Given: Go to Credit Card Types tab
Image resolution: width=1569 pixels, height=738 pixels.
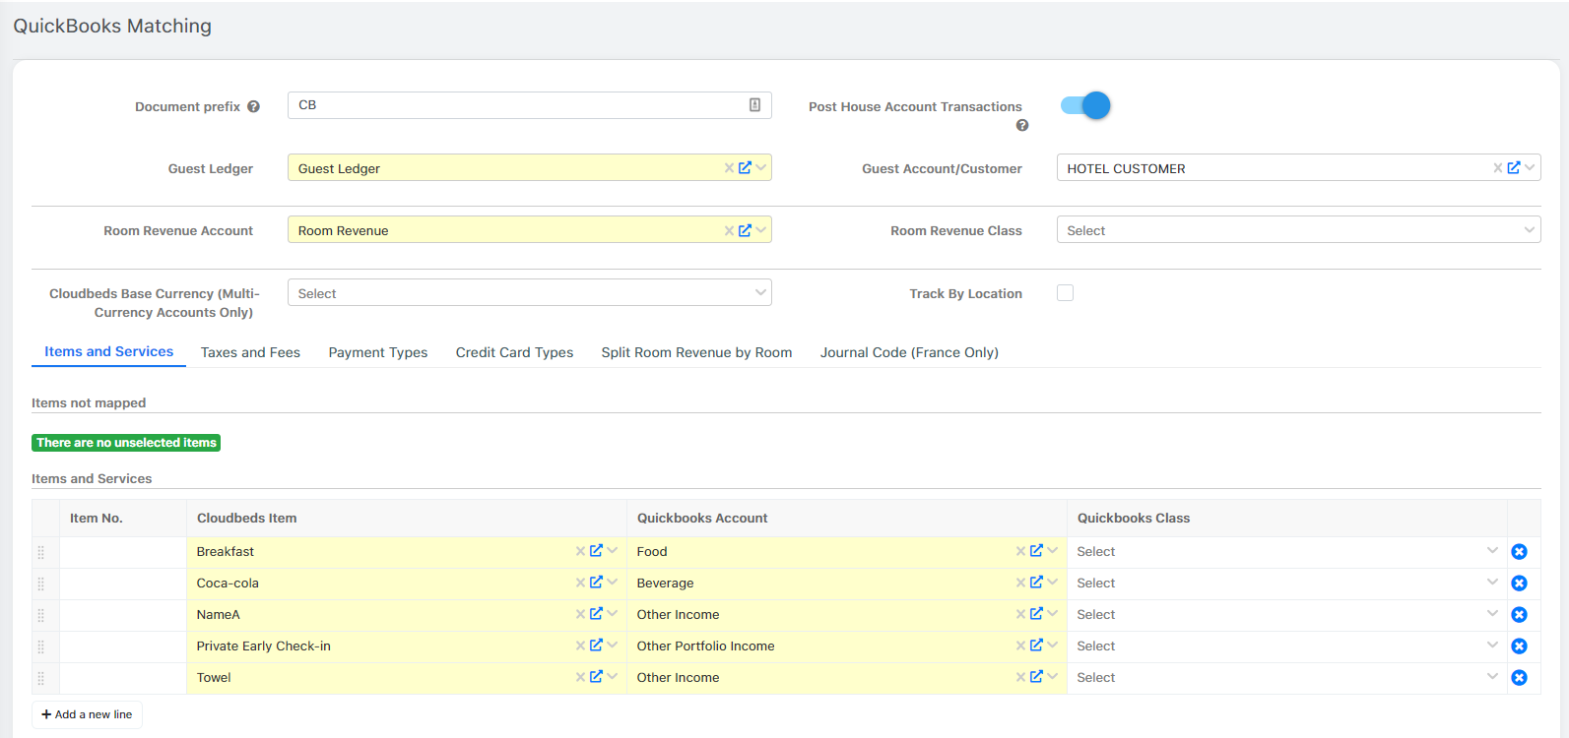Looking at the screenshot, I should [514, 352].
